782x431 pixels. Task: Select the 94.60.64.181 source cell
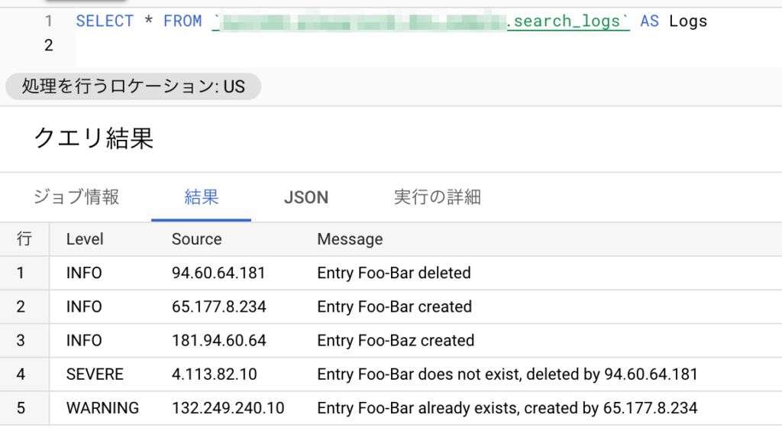click(x=218, y=273)
